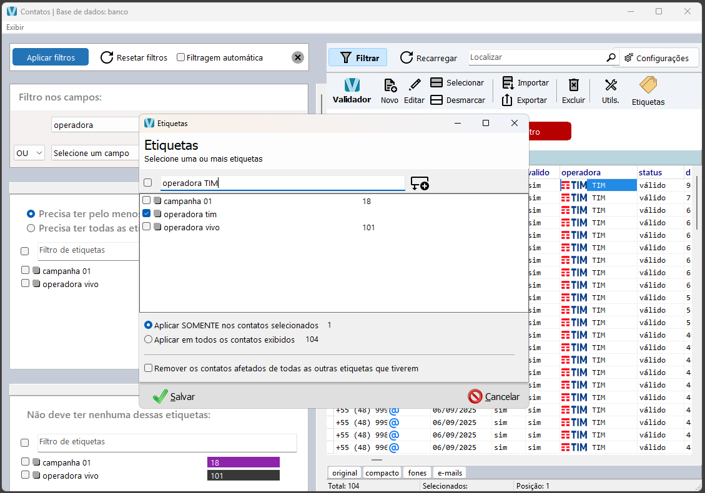Switch to the e-mails tab
This screenshot has width=705, height=493.
point(450,473)
